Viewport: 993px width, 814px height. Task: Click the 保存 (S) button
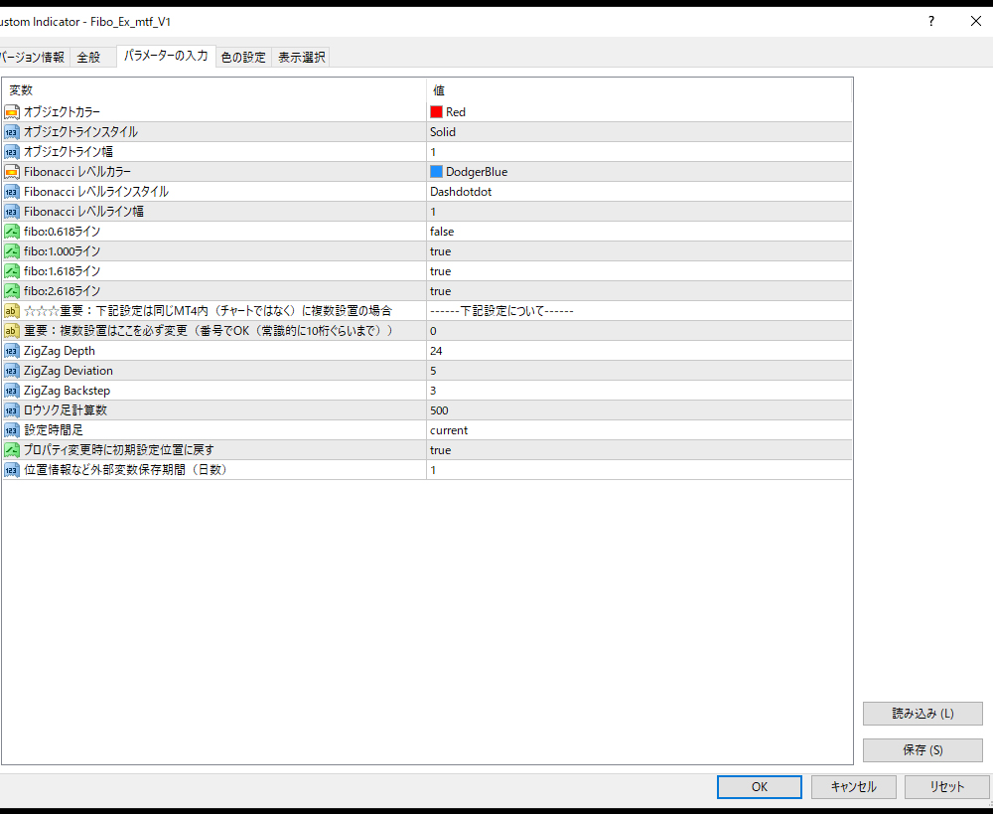pos(922,750)
